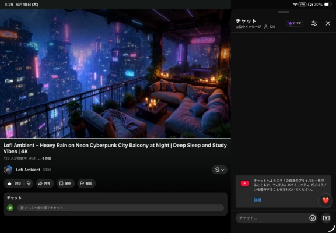The width and height of the screenshot is (336, 233).
Task: Report the video with flag icon
Action: pos(86,183)
